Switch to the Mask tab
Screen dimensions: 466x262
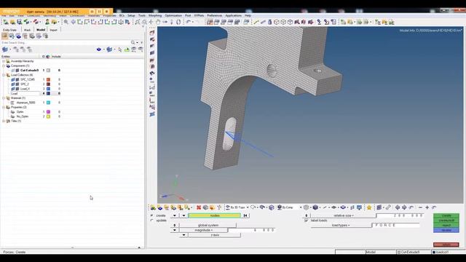(28, 30)
